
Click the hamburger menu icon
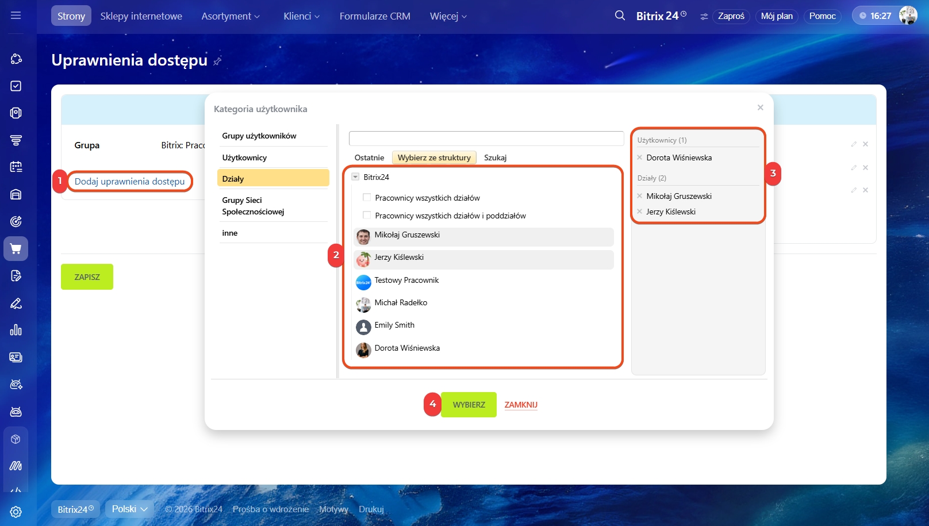tap(16, 16)
